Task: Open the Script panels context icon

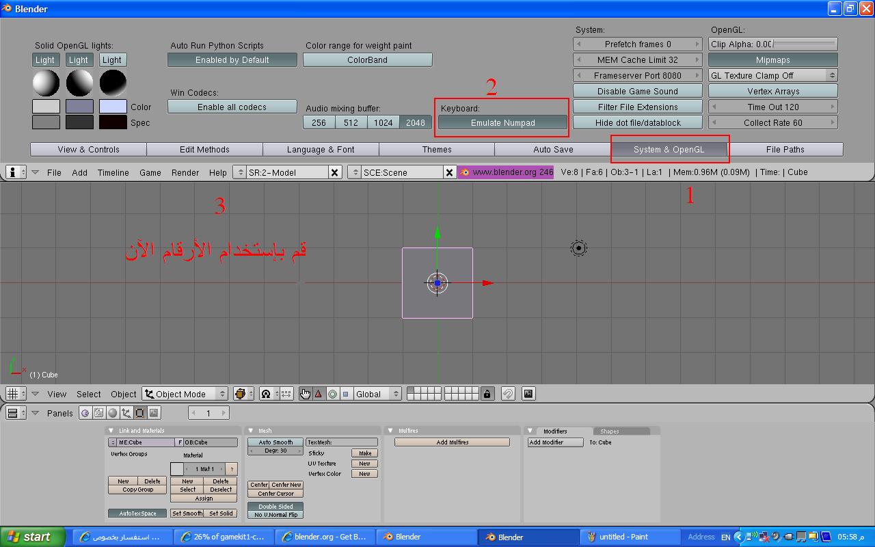Action: 99,413
